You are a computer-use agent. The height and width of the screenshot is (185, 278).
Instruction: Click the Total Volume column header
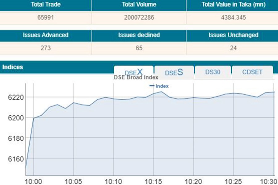point(139,4)
